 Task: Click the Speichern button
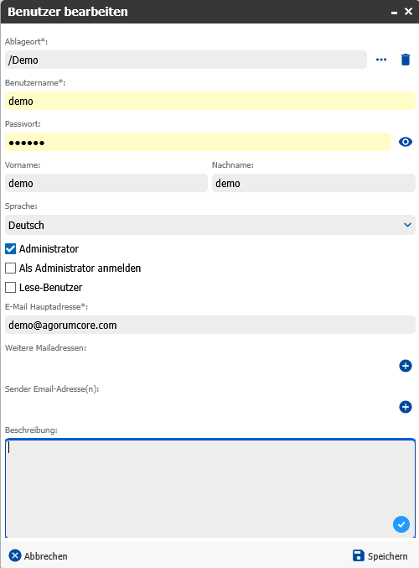380,555
